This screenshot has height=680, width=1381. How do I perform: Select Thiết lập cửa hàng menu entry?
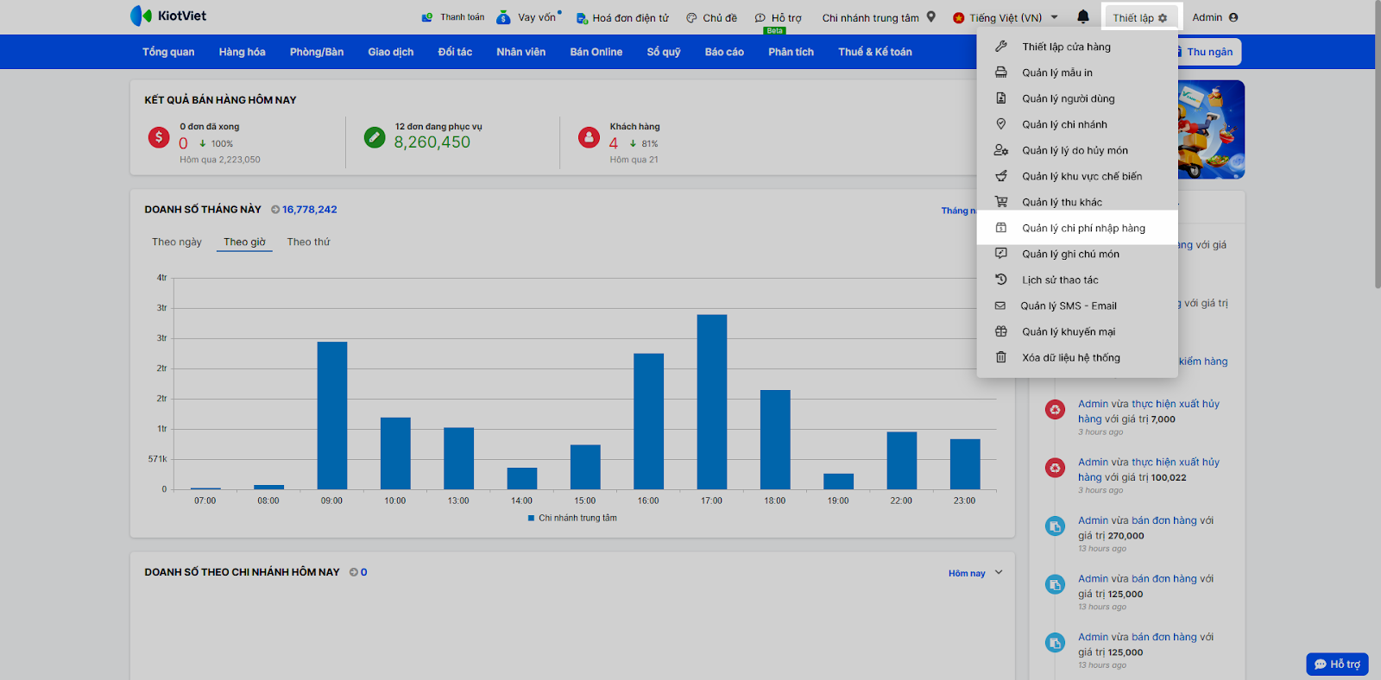pos(1077,47)
